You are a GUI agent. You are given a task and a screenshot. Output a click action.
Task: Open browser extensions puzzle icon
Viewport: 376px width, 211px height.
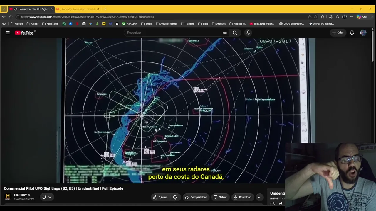pos(323,17)
